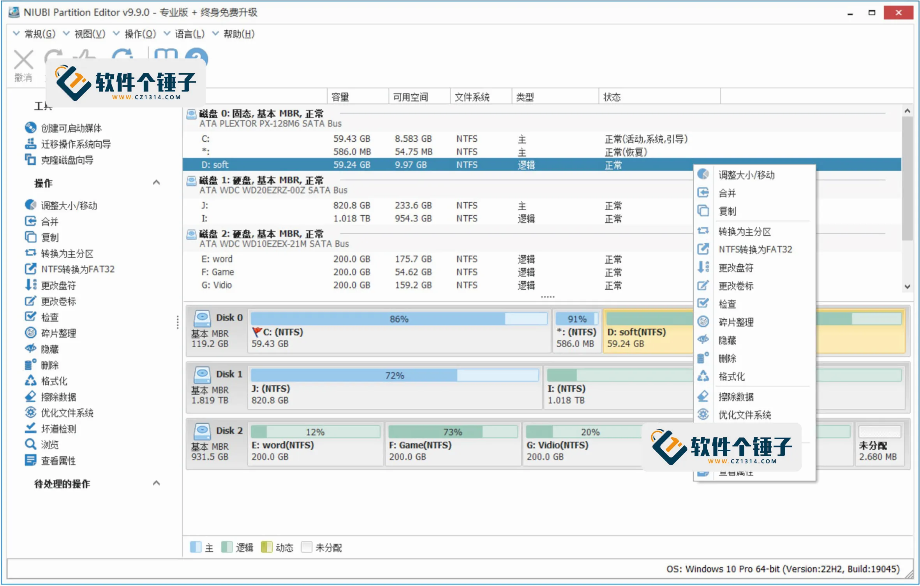Screen dimensions: 920x586
Task: Choose 检查 in context menu
Action: pos(754,304)
